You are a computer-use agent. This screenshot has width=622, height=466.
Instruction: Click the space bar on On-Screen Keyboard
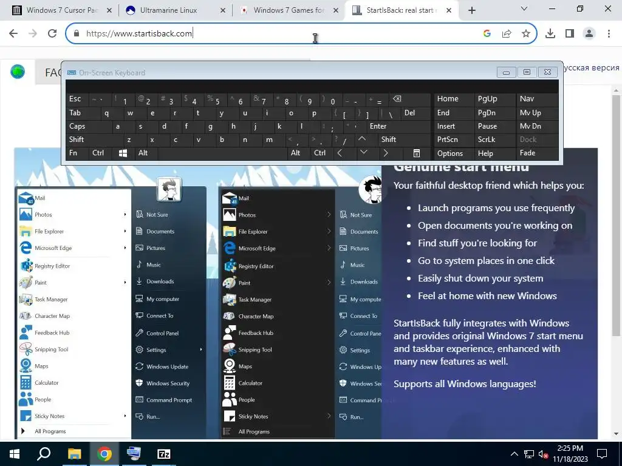pos(224,153)
